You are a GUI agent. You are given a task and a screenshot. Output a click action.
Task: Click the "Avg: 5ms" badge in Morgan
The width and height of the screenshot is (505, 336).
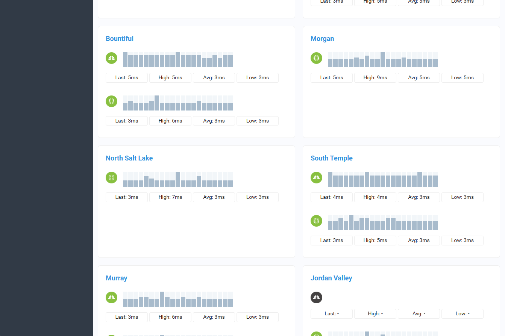click(x=419, y=78)
